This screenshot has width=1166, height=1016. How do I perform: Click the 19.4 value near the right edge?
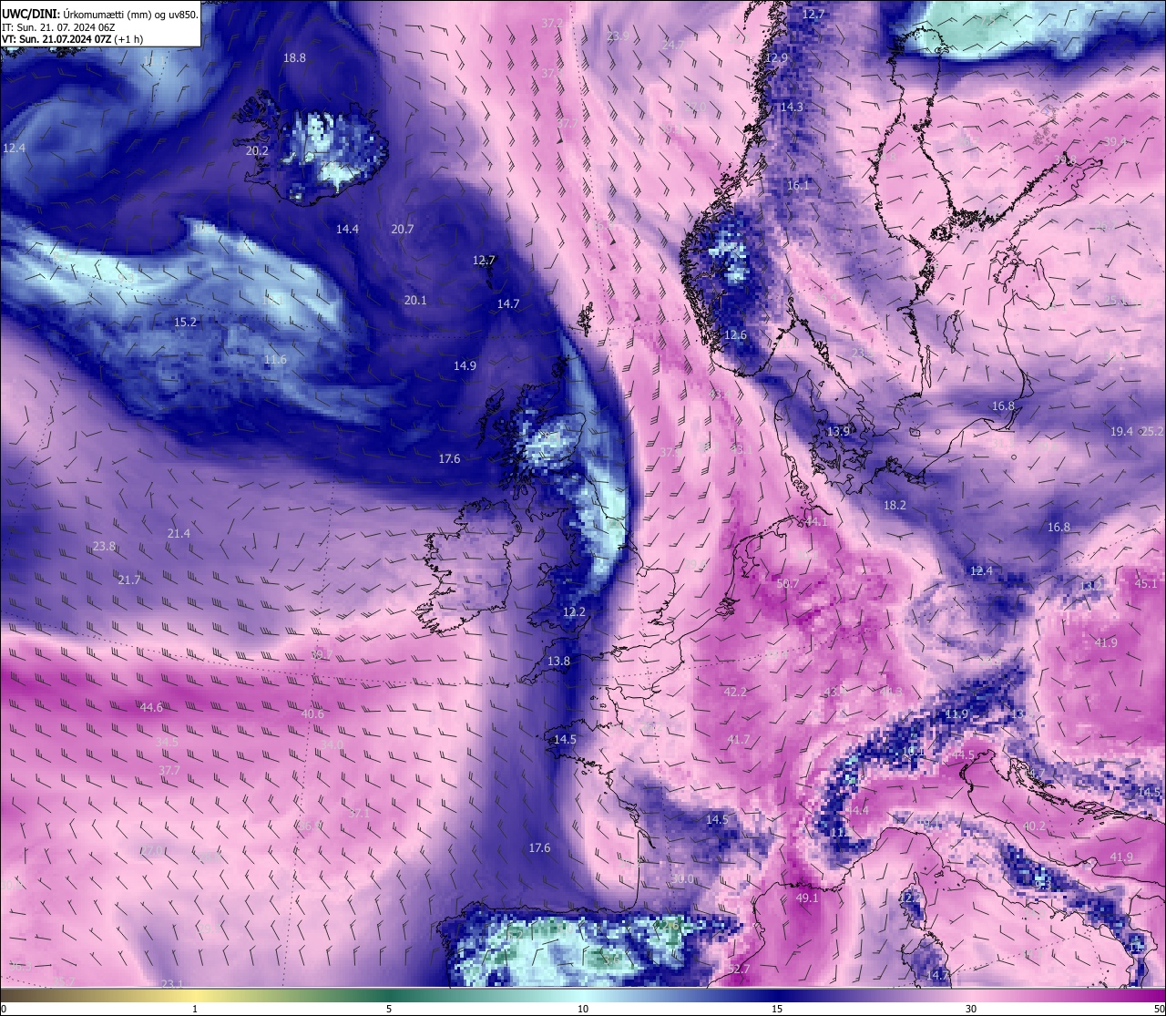[1121, 431]
